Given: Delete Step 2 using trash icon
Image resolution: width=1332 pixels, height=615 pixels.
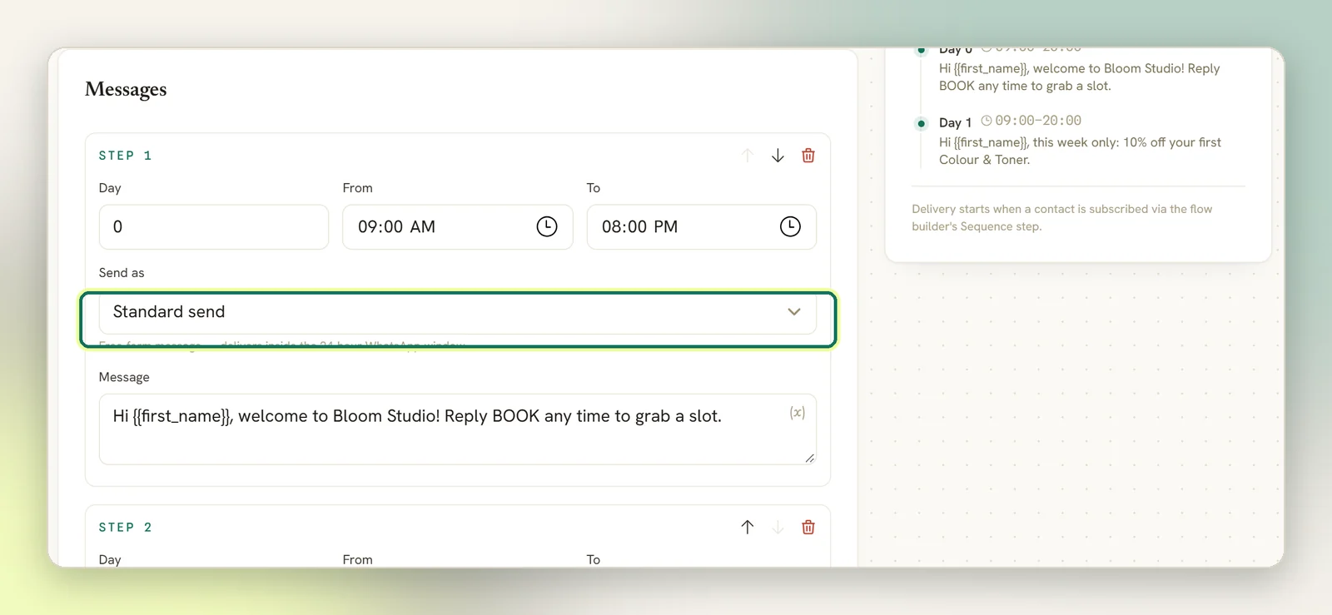Looking at the screenshot, I should (x=808, y=527).
